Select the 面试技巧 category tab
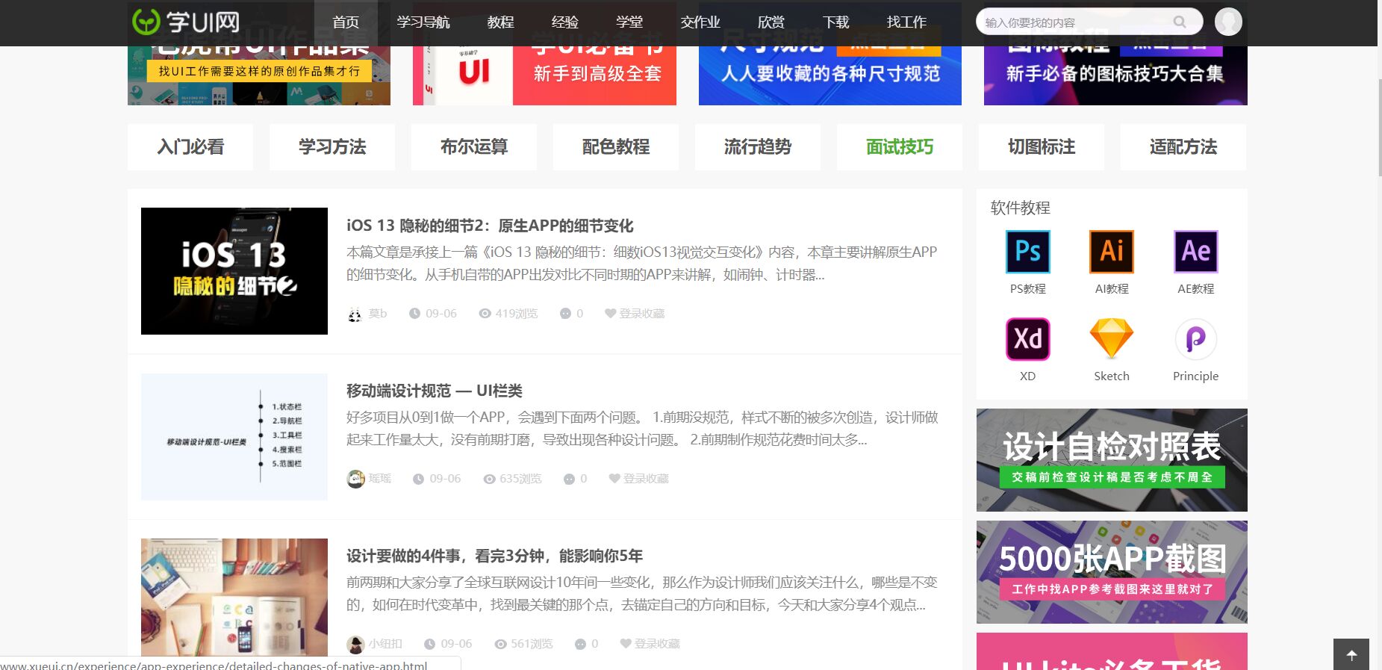The image size is (1382, 670). coord(900,147)
